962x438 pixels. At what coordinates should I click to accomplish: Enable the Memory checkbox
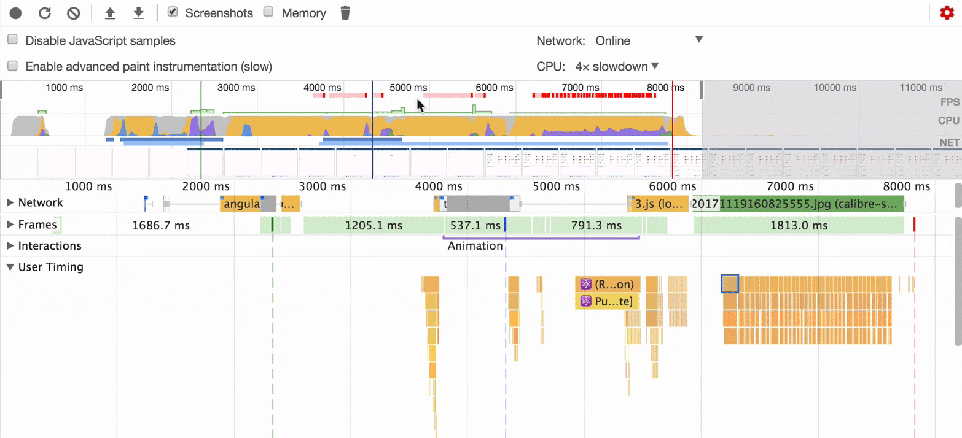click(268, 12)
